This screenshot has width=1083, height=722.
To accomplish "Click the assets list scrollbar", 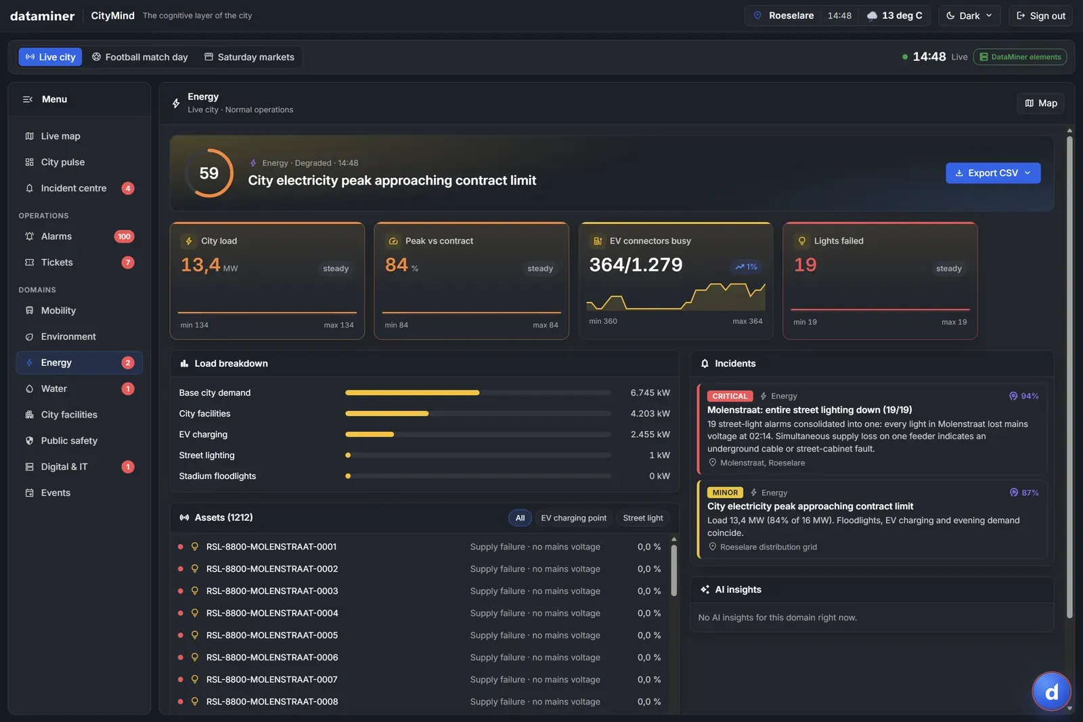I will (673, 570).
